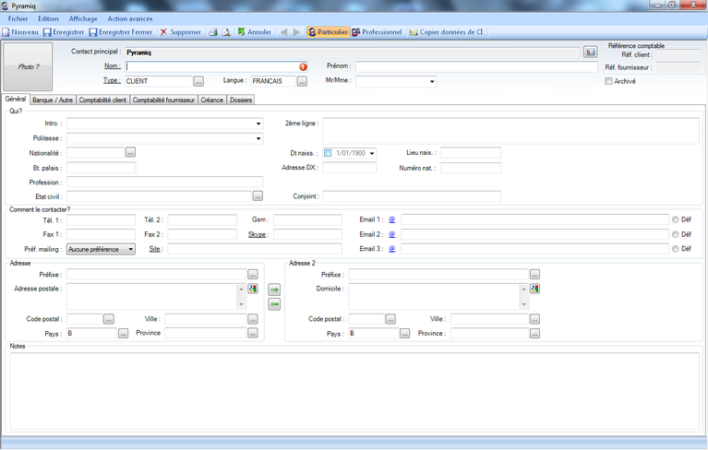Click the Nouveau toolbar button
This screenshot has width=708, height=450.
(20, 31)
